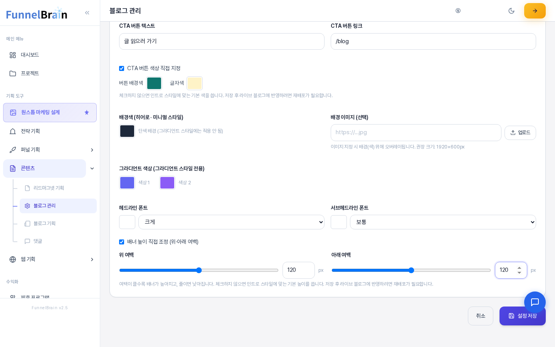Viewport: 555px width, 347px height.
Task: Increment the 아래 여백 stepper up arrow
Action: pyautogui.click(x=519, y=268)
